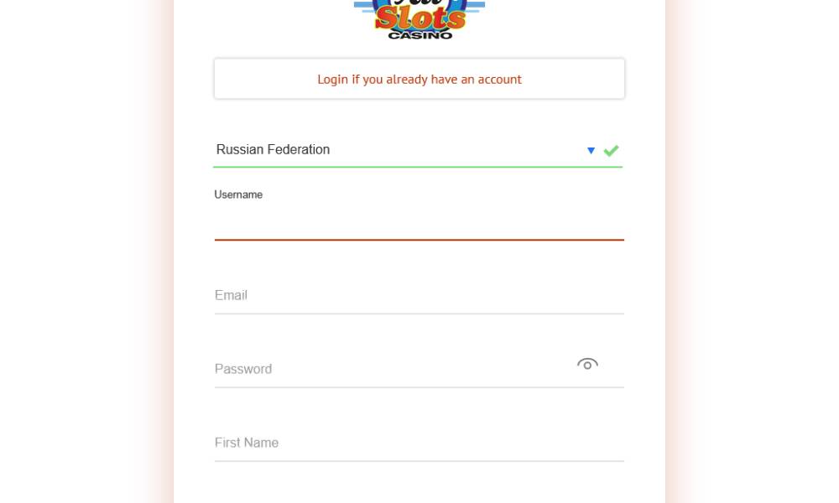Click the Password placeholder label
Image resolution: width=839 pixels, height=503 pixels.
243,370
